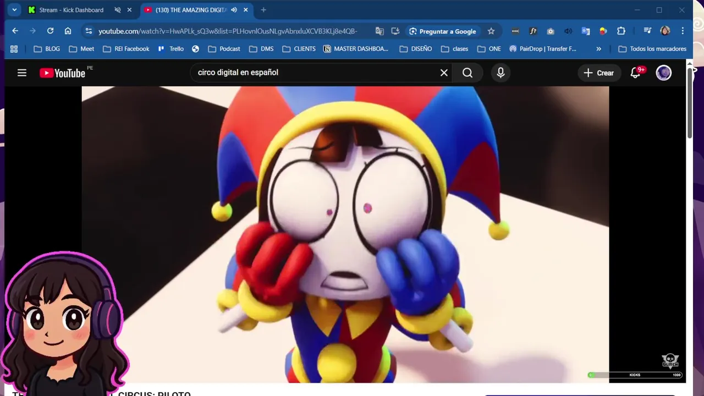Screen dimensions: 704x396
Task: Open the volume speaker extension
Action: (568, 31)
